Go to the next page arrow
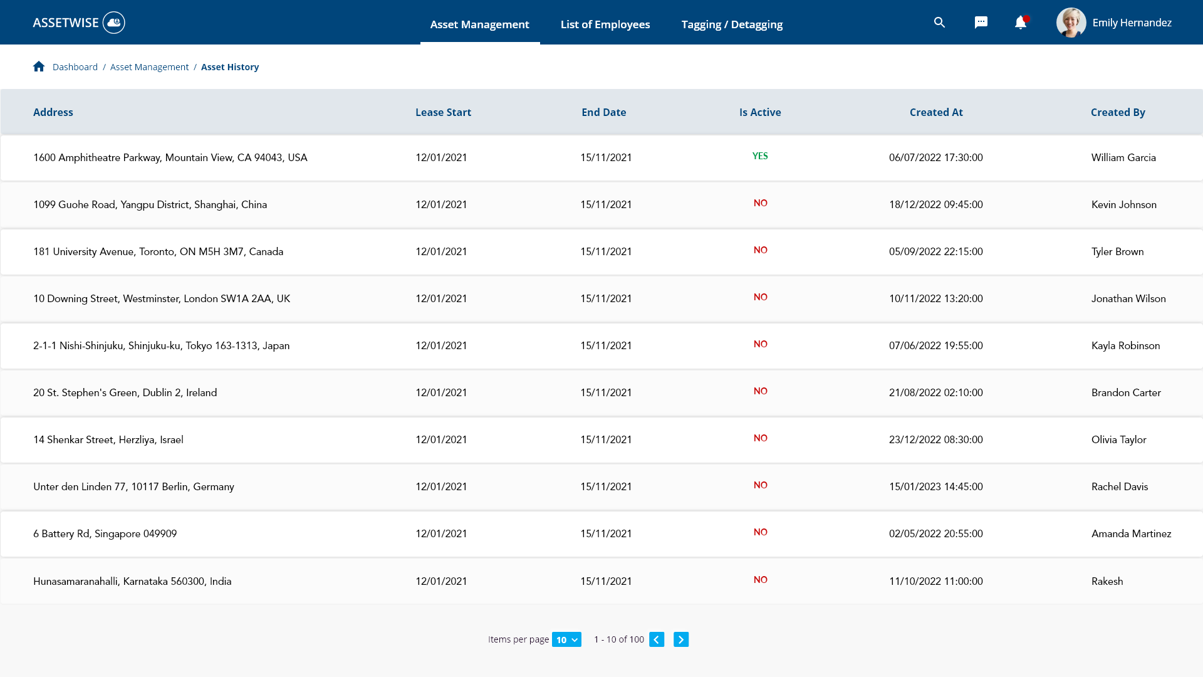The image size is (1203, 677). pos(681,639)
